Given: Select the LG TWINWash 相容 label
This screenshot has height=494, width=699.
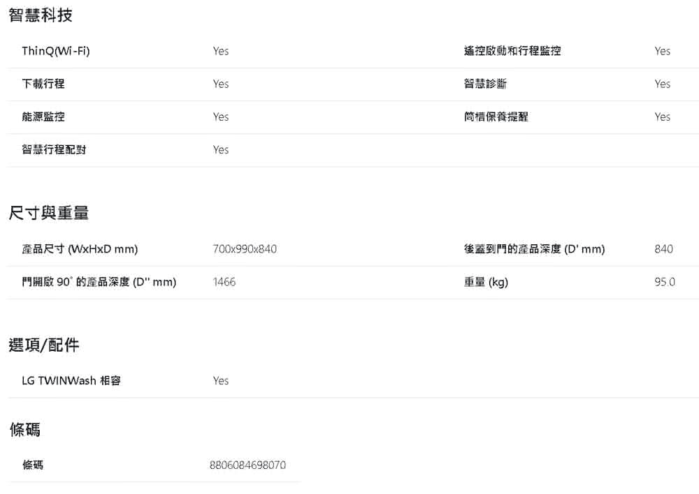Looking at the screenshot, I should [71, 381].
